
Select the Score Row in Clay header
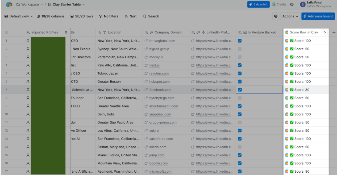[x=303, y=32]
